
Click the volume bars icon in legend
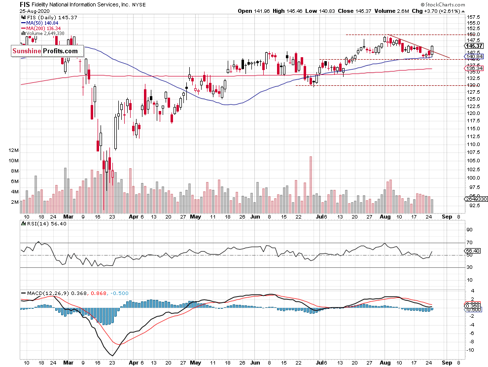(x=23, y=34)
